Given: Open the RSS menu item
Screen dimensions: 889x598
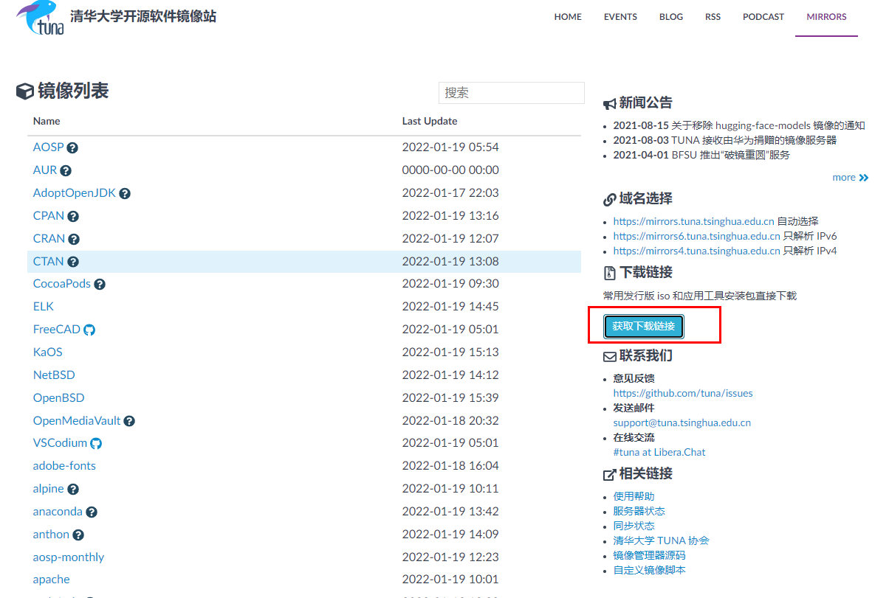Looking at the screenshot, I should pos(713,17).
